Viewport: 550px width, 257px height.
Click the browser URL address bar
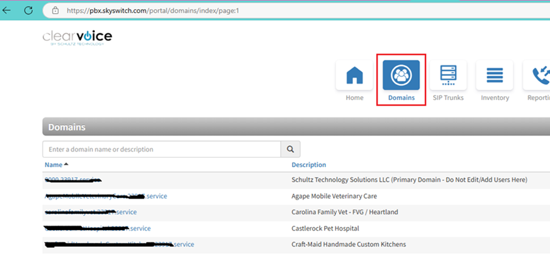pos(252,11)
